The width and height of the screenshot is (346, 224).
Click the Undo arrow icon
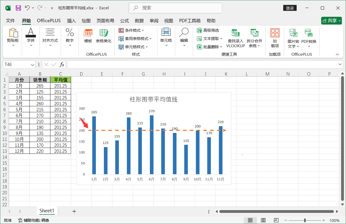[x=27, y=8]
